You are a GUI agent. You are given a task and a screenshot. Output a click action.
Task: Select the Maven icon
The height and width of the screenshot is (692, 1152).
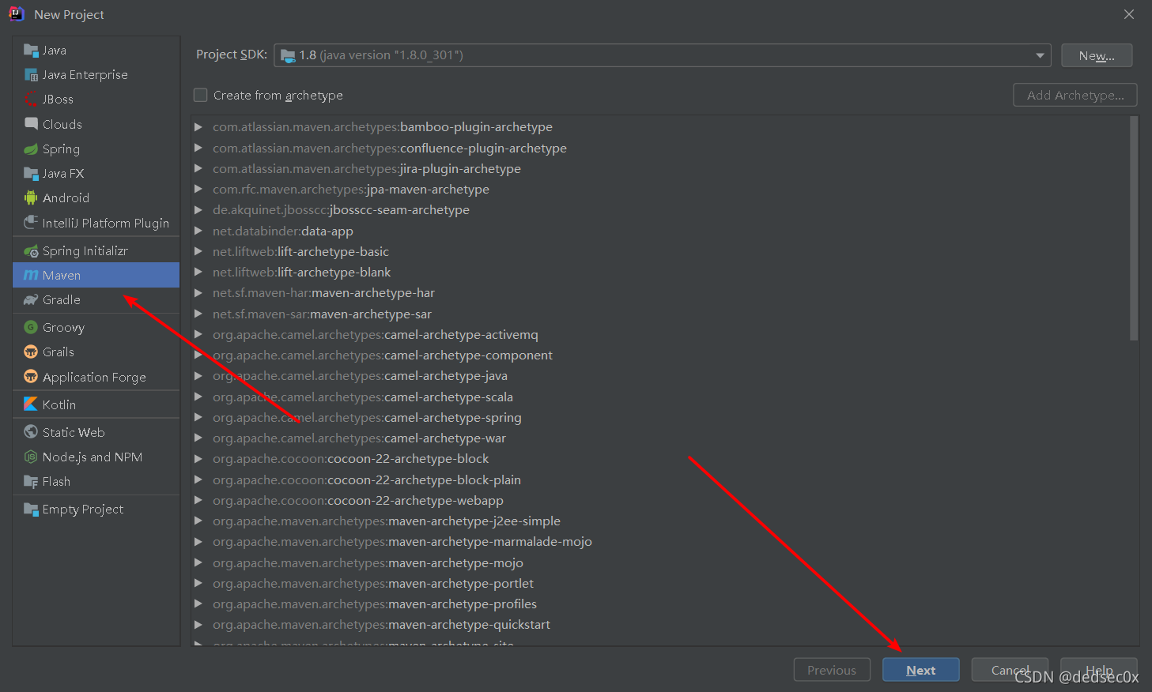[31, 275]
